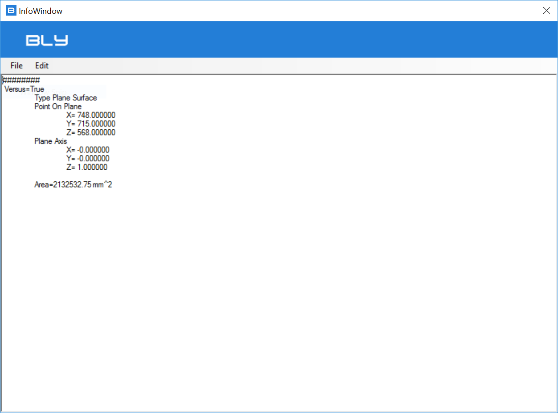Click the 'Type Plane Surface' line
This screenshot has width=558, height=413.
click(x=66, y=98)
